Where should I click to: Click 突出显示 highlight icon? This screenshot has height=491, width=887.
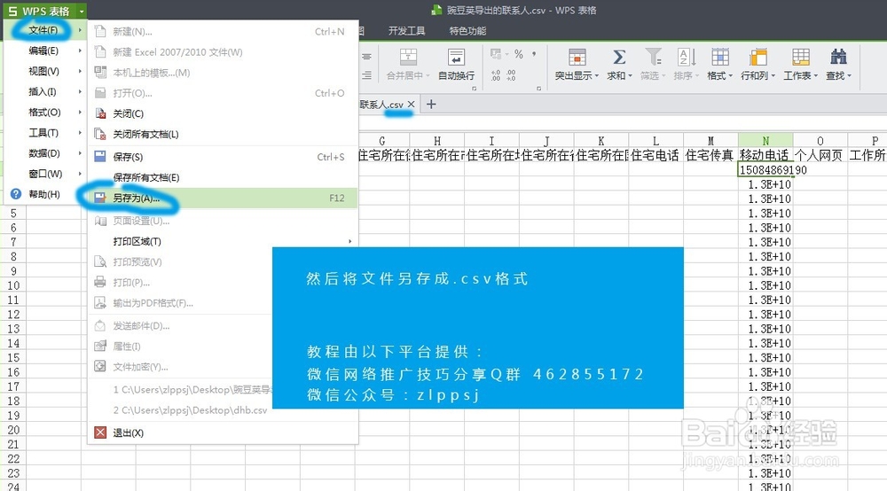click(x=577, y=58)
